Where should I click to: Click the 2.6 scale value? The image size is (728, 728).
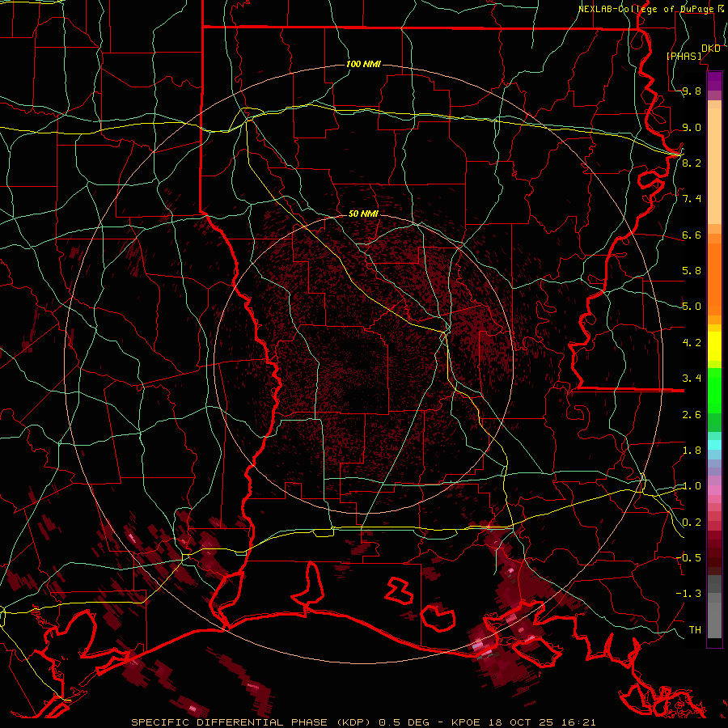(692, 415)
